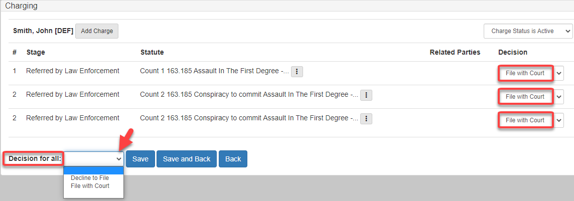574x201 pixels.
Task: Click File with Court on the last charge row
Action: pyautogui.click(x=525, y=120)
